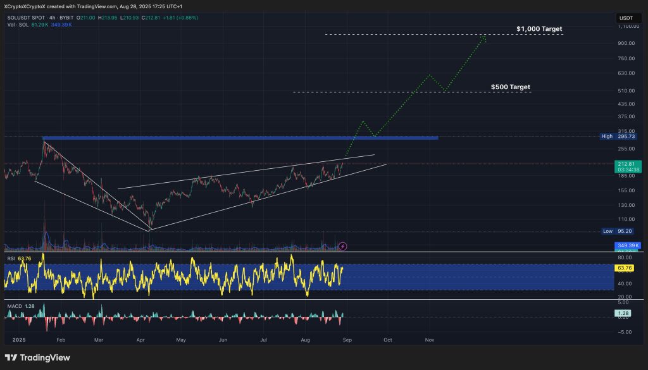Click the blue 349.39K tag on price scale
Viewport: 648px width, 370px height.
(x=628, y=245)
